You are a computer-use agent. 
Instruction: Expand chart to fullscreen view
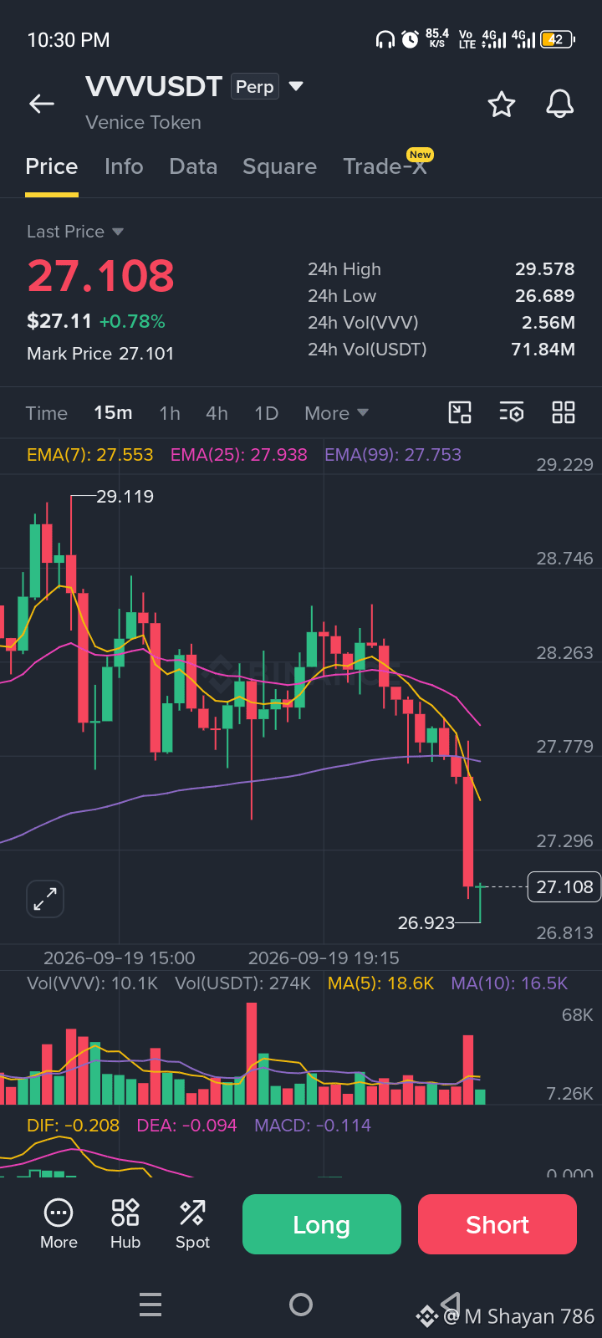tap(45, 899)
